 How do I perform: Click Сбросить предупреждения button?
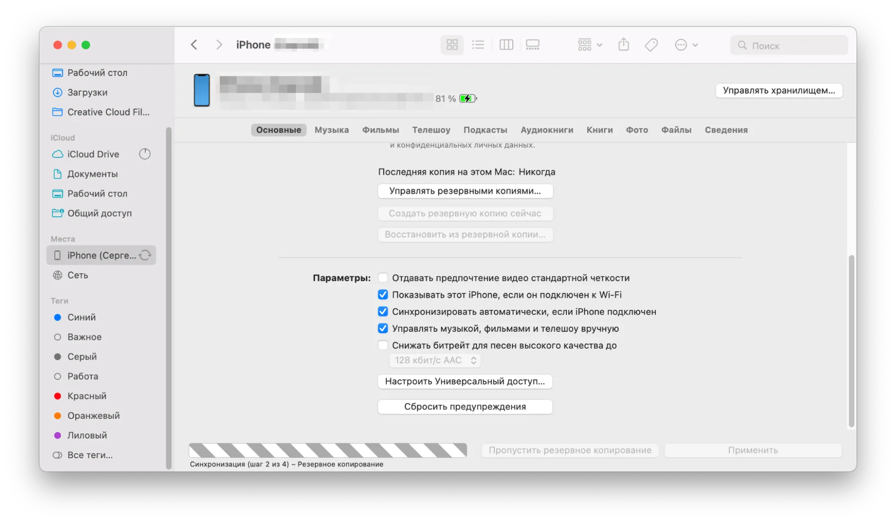(465, 407)
